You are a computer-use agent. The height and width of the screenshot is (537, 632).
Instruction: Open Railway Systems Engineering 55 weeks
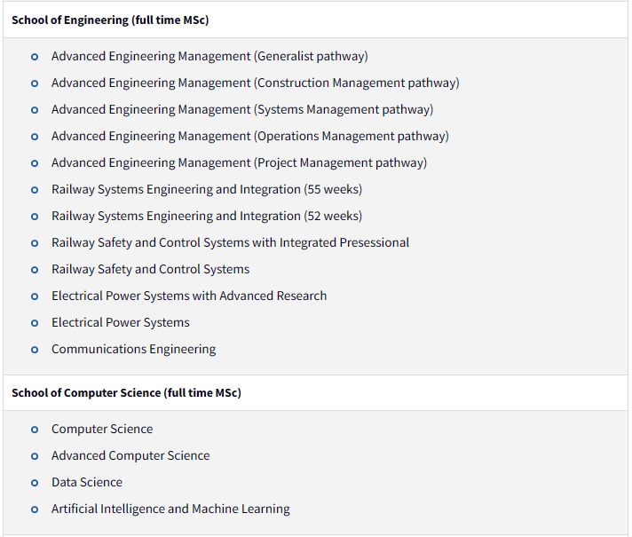[207, 189]
